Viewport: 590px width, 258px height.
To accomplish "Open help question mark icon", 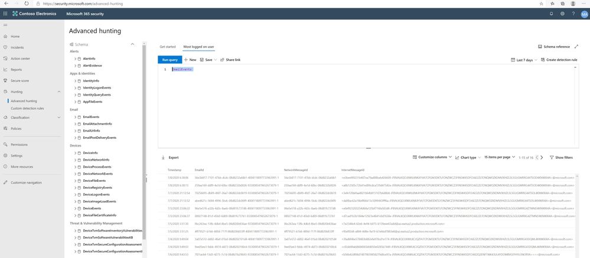I will point(573,14).
